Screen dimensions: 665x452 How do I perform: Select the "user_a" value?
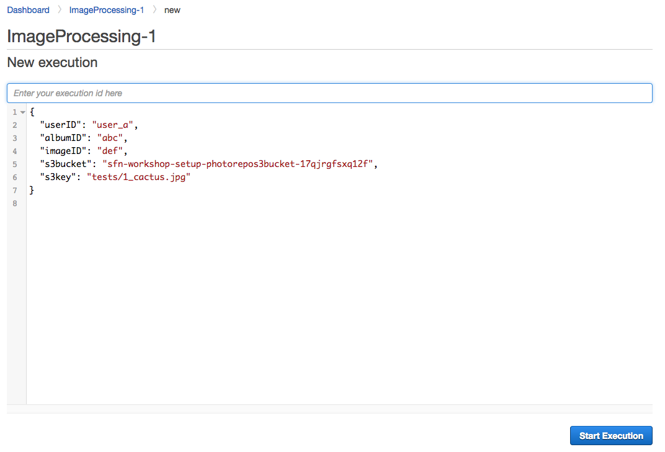[x=112, y=125]
